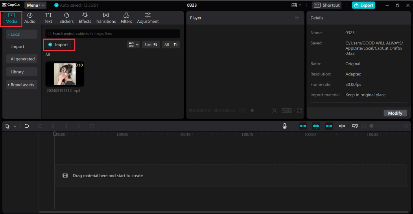Open the Stickers tab
Viewport: 413px width, 214px height.
click(66, 18)
